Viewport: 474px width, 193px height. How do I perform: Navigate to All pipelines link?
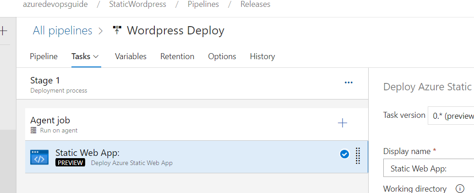[62, 31]
